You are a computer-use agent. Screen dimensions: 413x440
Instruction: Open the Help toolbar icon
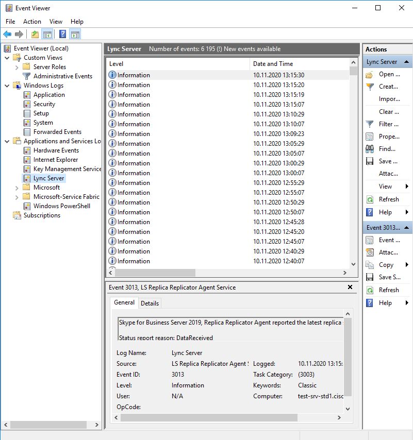pyautogui.click(x=62, y=34)
